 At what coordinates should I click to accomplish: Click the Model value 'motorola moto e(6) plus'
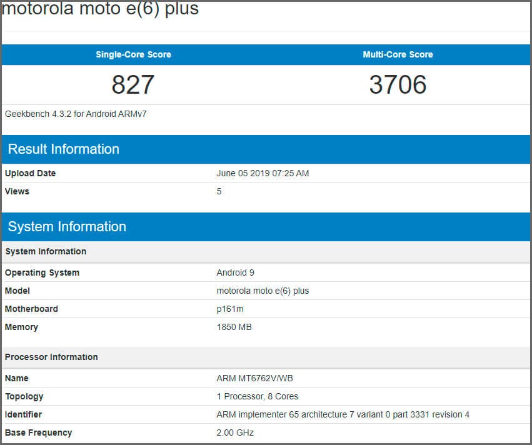(x=263, y=291)
